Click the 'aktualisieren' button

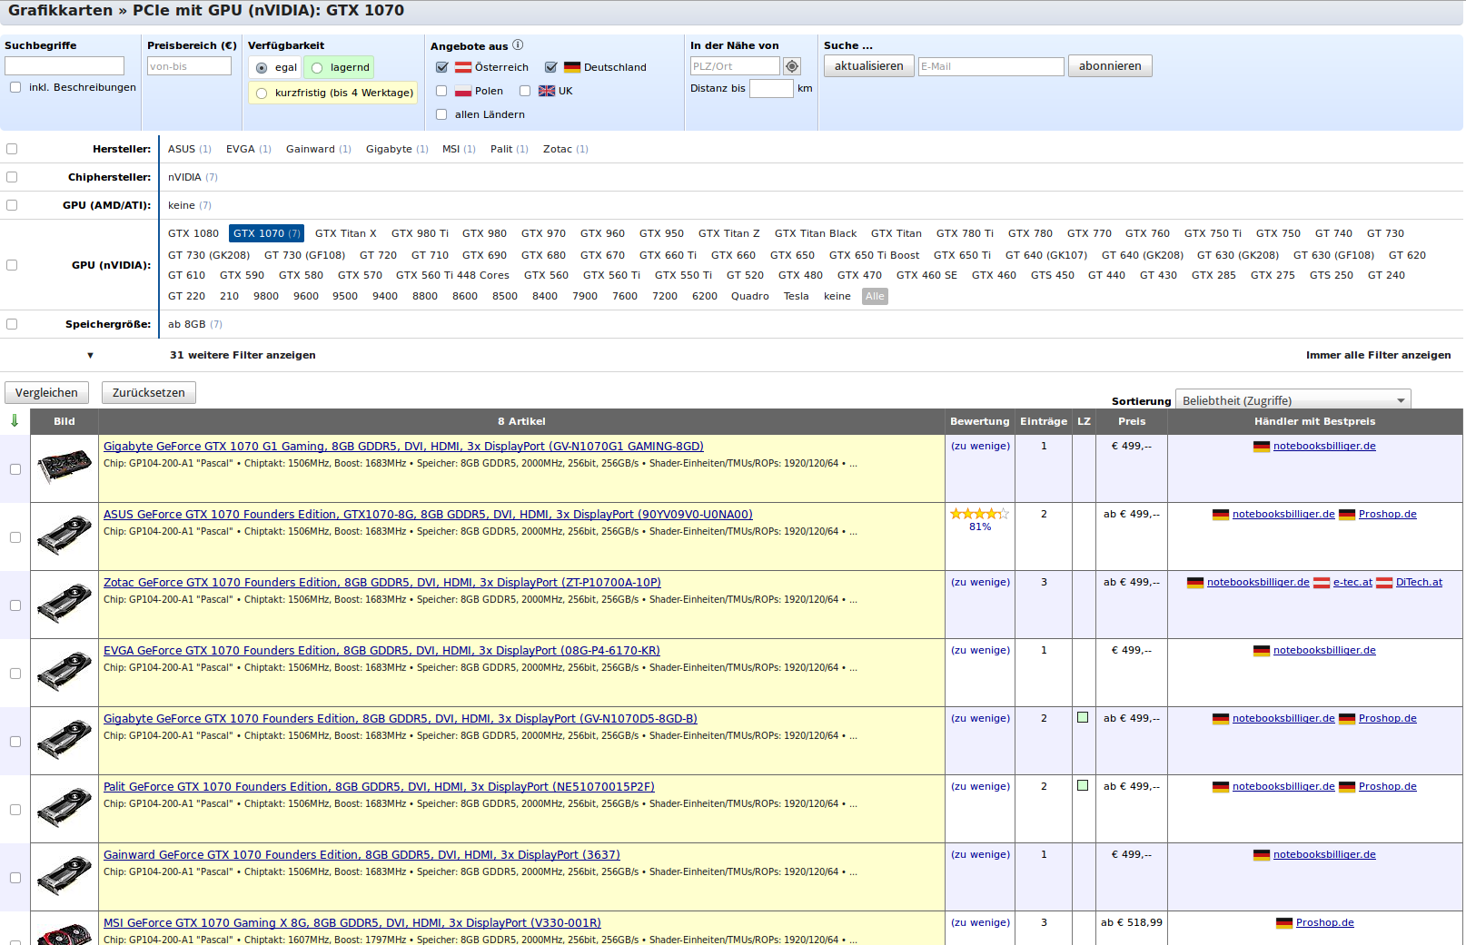tap(869, 66)
